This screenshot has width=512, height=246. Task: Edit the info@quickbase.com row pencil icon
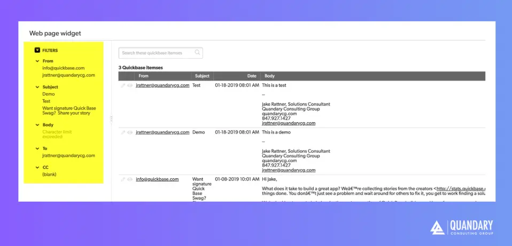[x=123, y=179]
